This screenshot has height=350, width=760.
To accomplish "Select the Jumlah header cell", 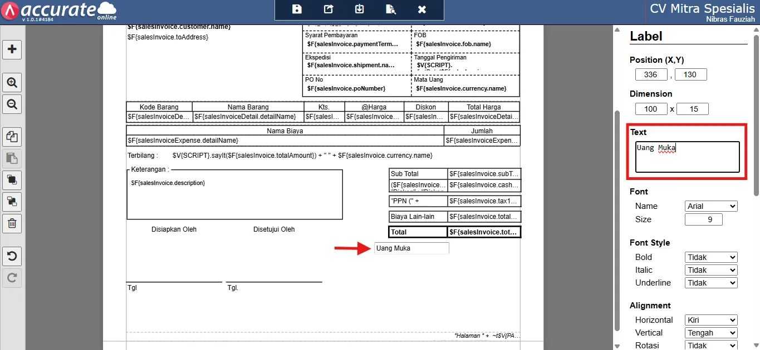I will [x=482, y=131].
